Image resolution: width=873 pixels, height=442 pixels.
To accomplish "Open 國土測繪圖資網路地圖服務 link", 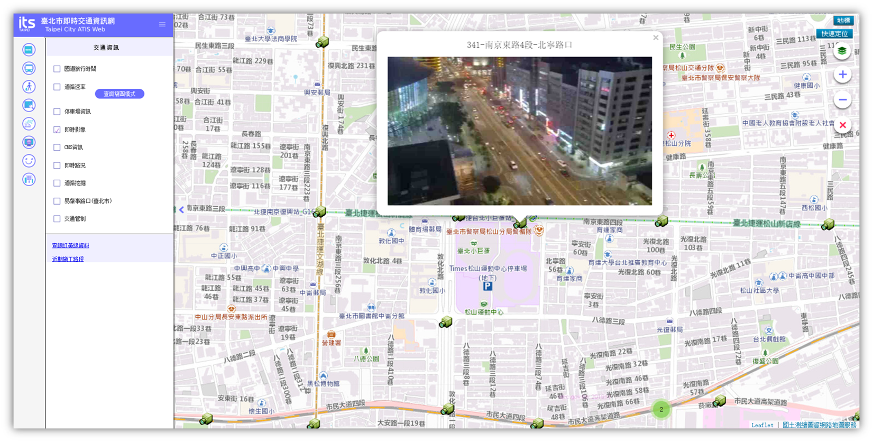I will pyautogui.click(x=819, y=425).
